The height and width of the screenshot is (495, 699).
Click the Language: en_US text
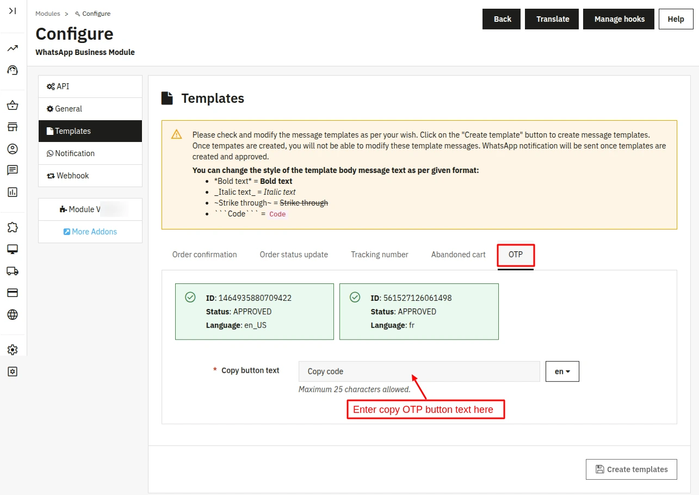[236, 325]
